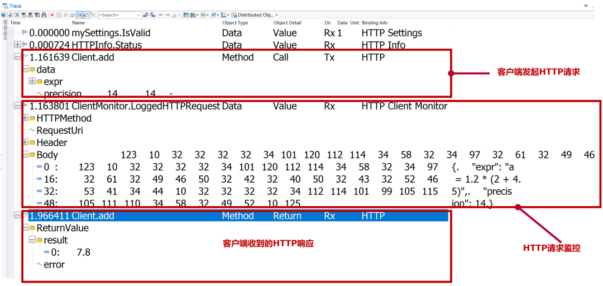Collapse the 1.966411 Client.add return row
Viewport: 603px width, 286px height.
tap(17, 216)
